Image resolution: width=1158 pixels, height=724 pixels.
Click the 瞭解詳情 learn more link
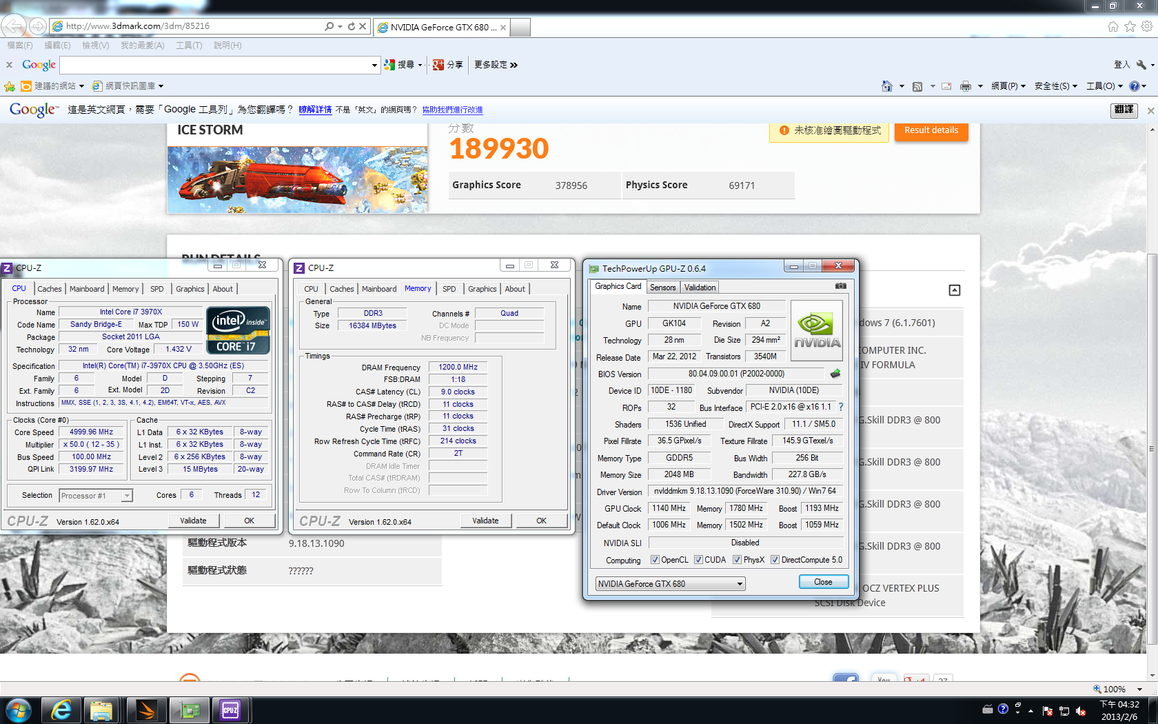pyautogui.click(x=315, y=110)
